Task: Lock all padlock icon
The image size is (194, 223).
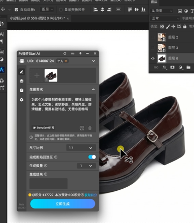Action: (x=185, y=26)
